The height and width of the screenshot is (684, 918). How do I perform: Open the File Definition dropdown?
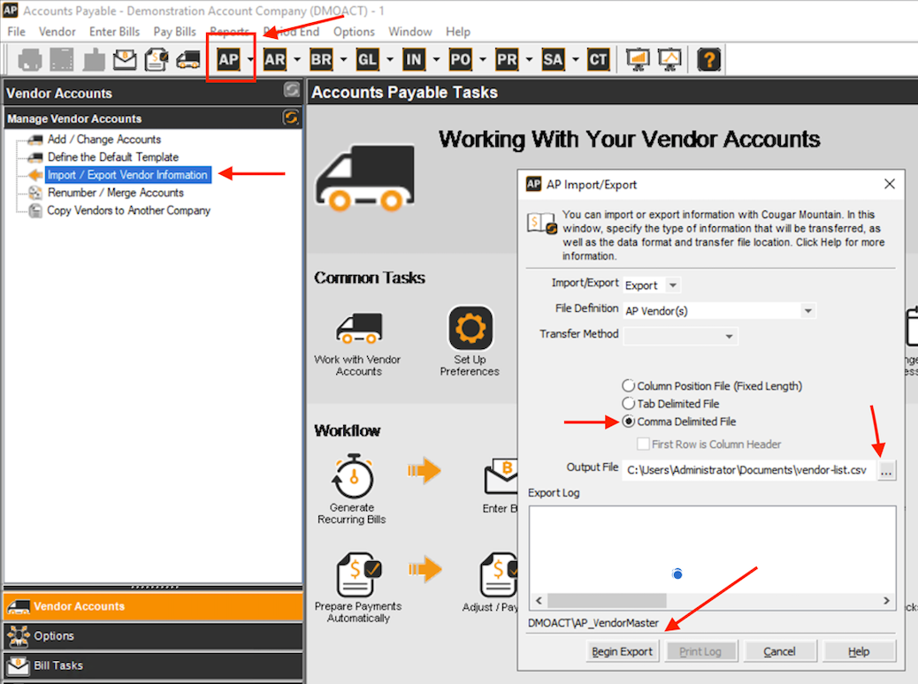pos(720,311)
